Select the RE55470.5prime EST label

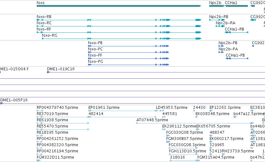[52, 126]
